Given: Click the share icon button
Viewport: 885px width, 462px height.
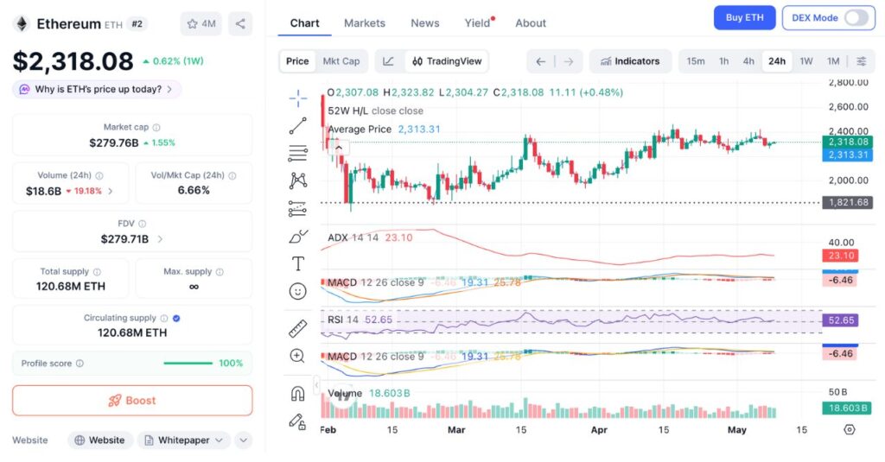Looking at the screenshot, I should tap(240, 23).
